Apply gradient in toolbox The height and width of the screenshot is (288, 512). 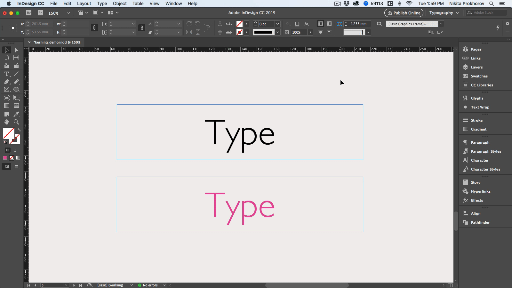pos(18,158)
